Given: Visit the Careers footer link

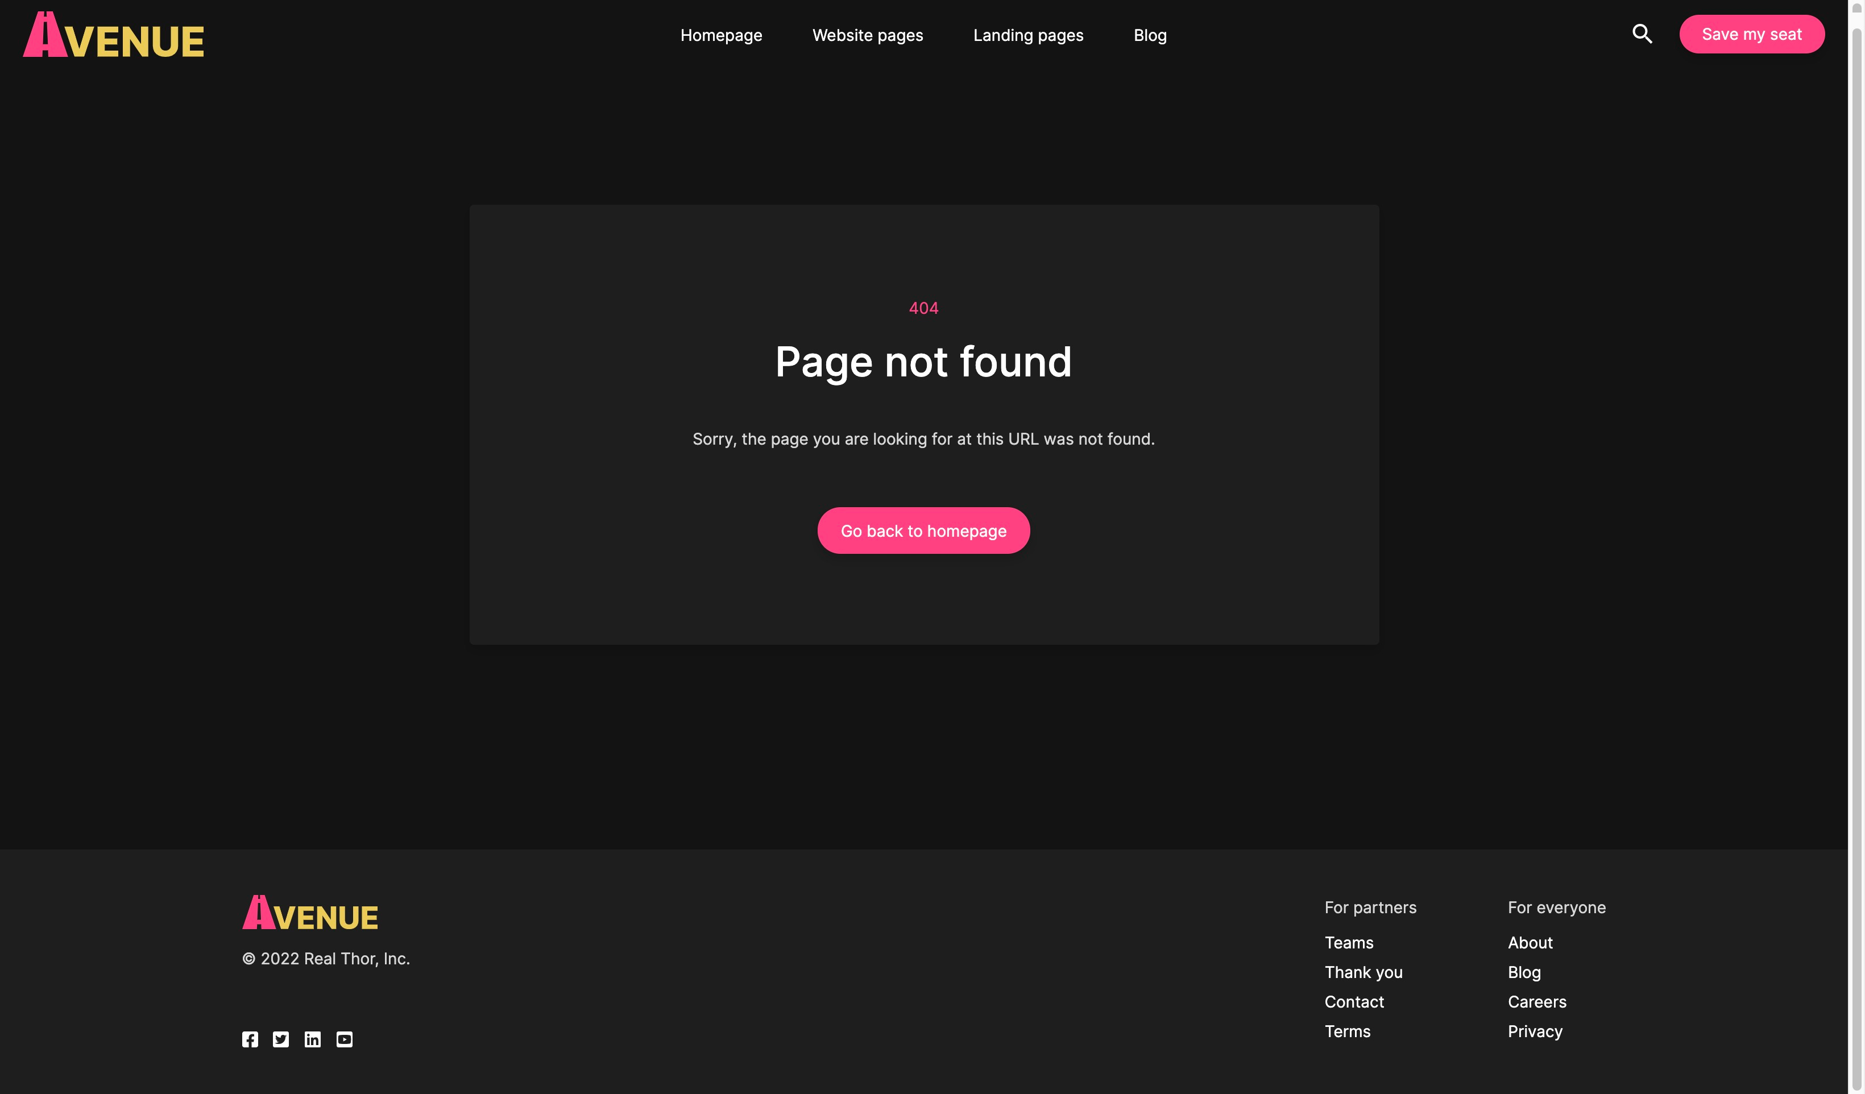Looking at the screenshot, I should pos(1537,1001).
